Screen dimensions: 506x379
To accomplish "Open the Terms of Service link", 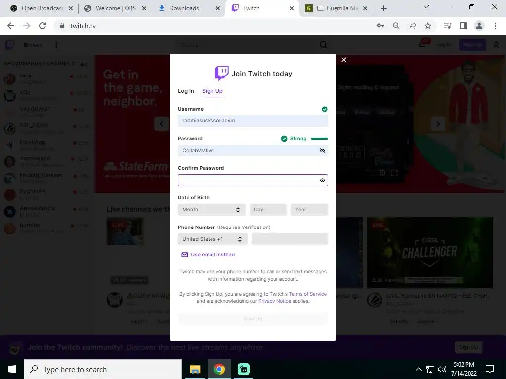I will coord(307,294).
